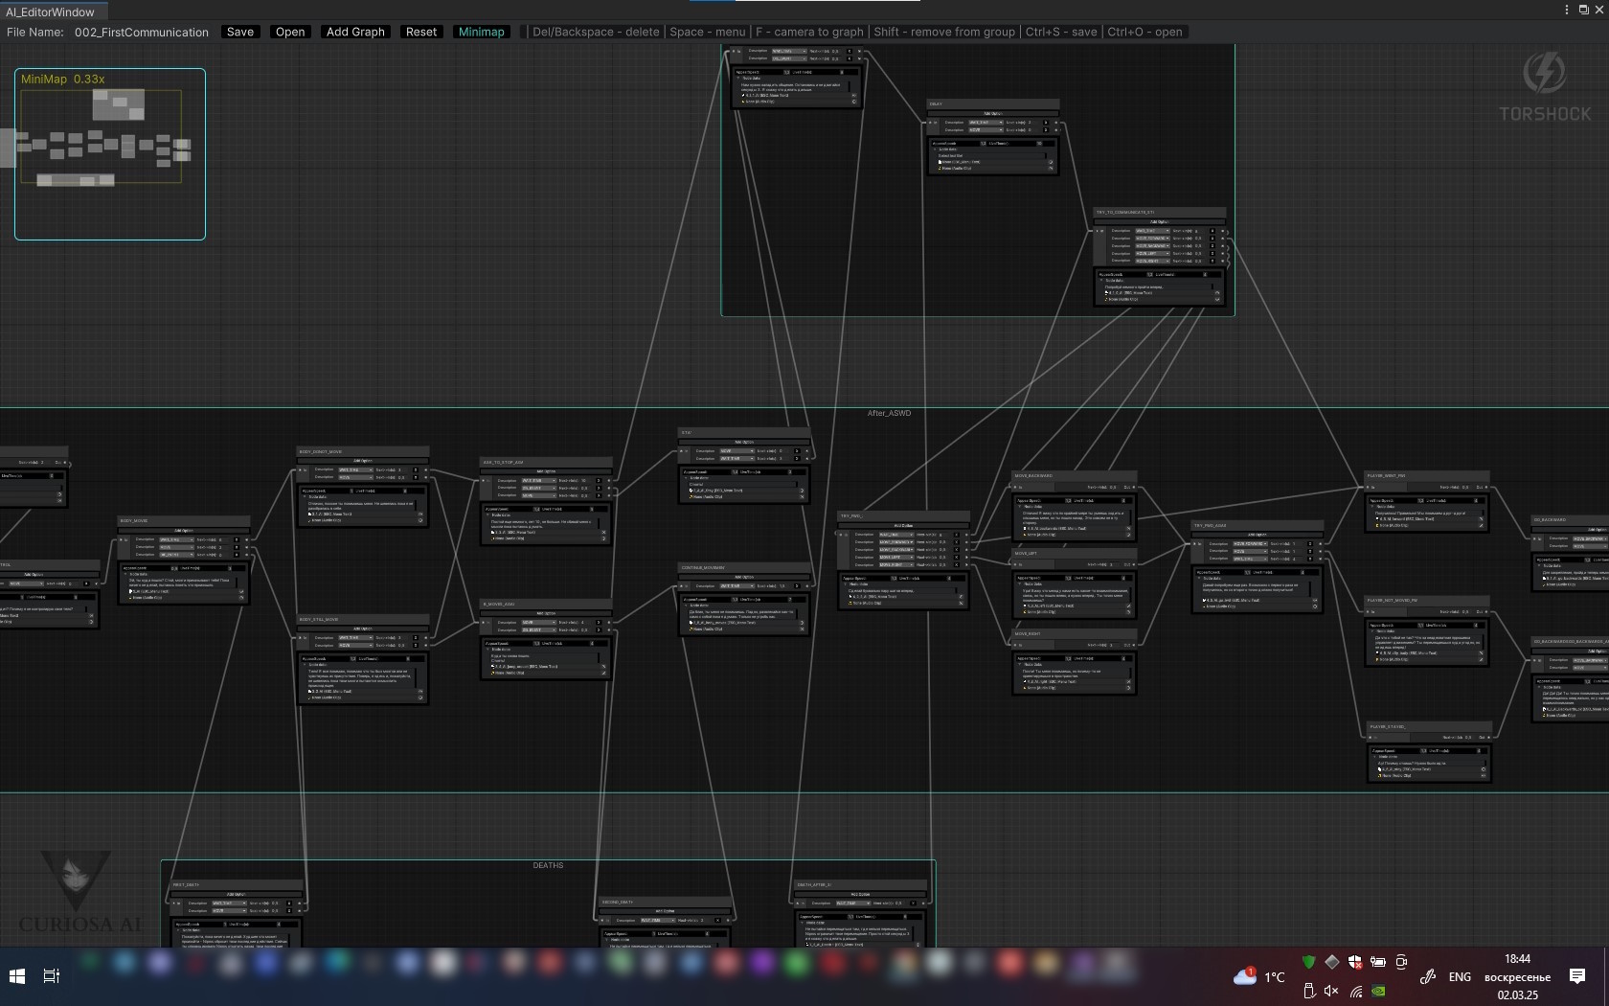Select the AI_EditorWindow tab

[50, 11]
